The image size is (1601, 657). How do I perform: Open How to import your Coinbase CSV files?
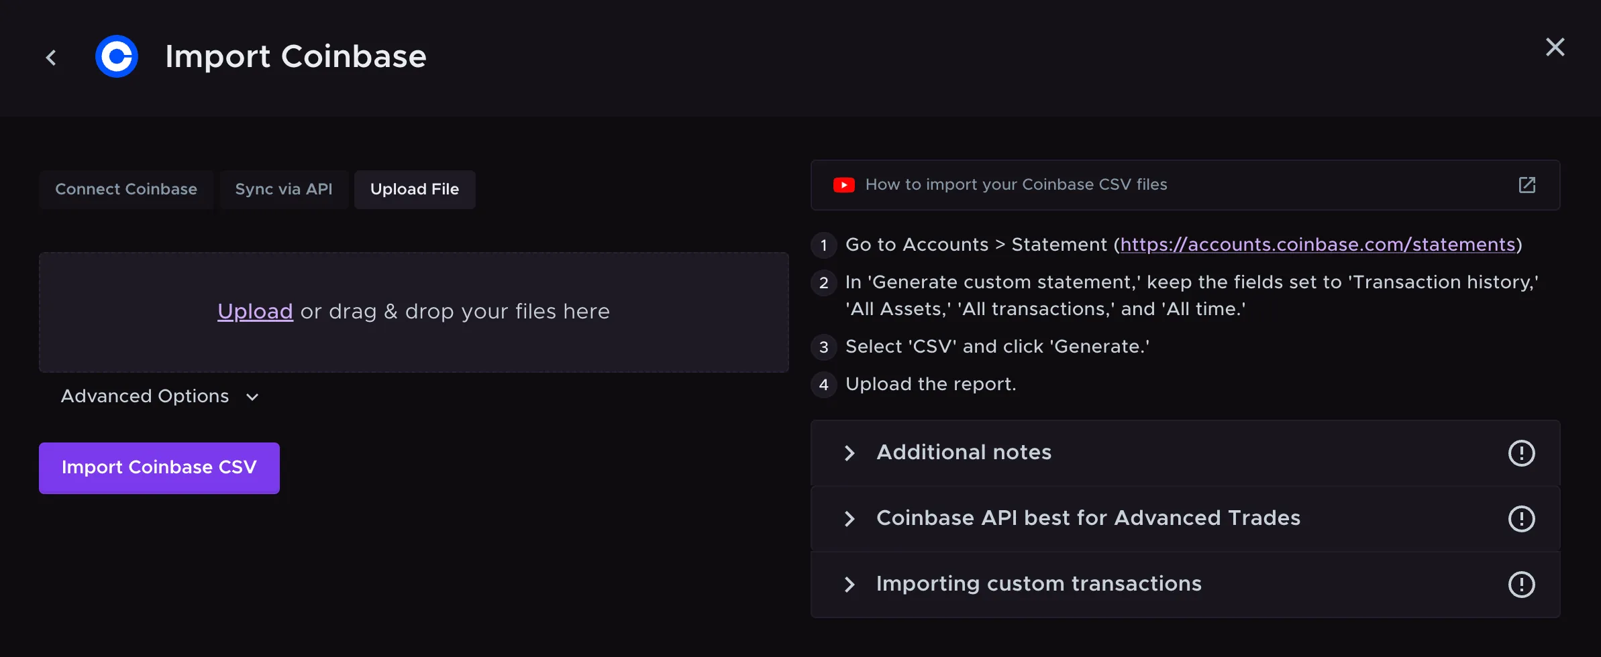point(1185,185)
